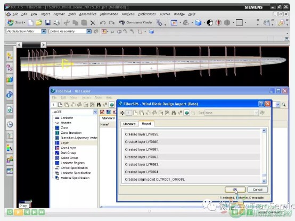Click the Cut scissors icon
Image resolution: width=295 pixels, height=221 pixels.
pos(67,23)
